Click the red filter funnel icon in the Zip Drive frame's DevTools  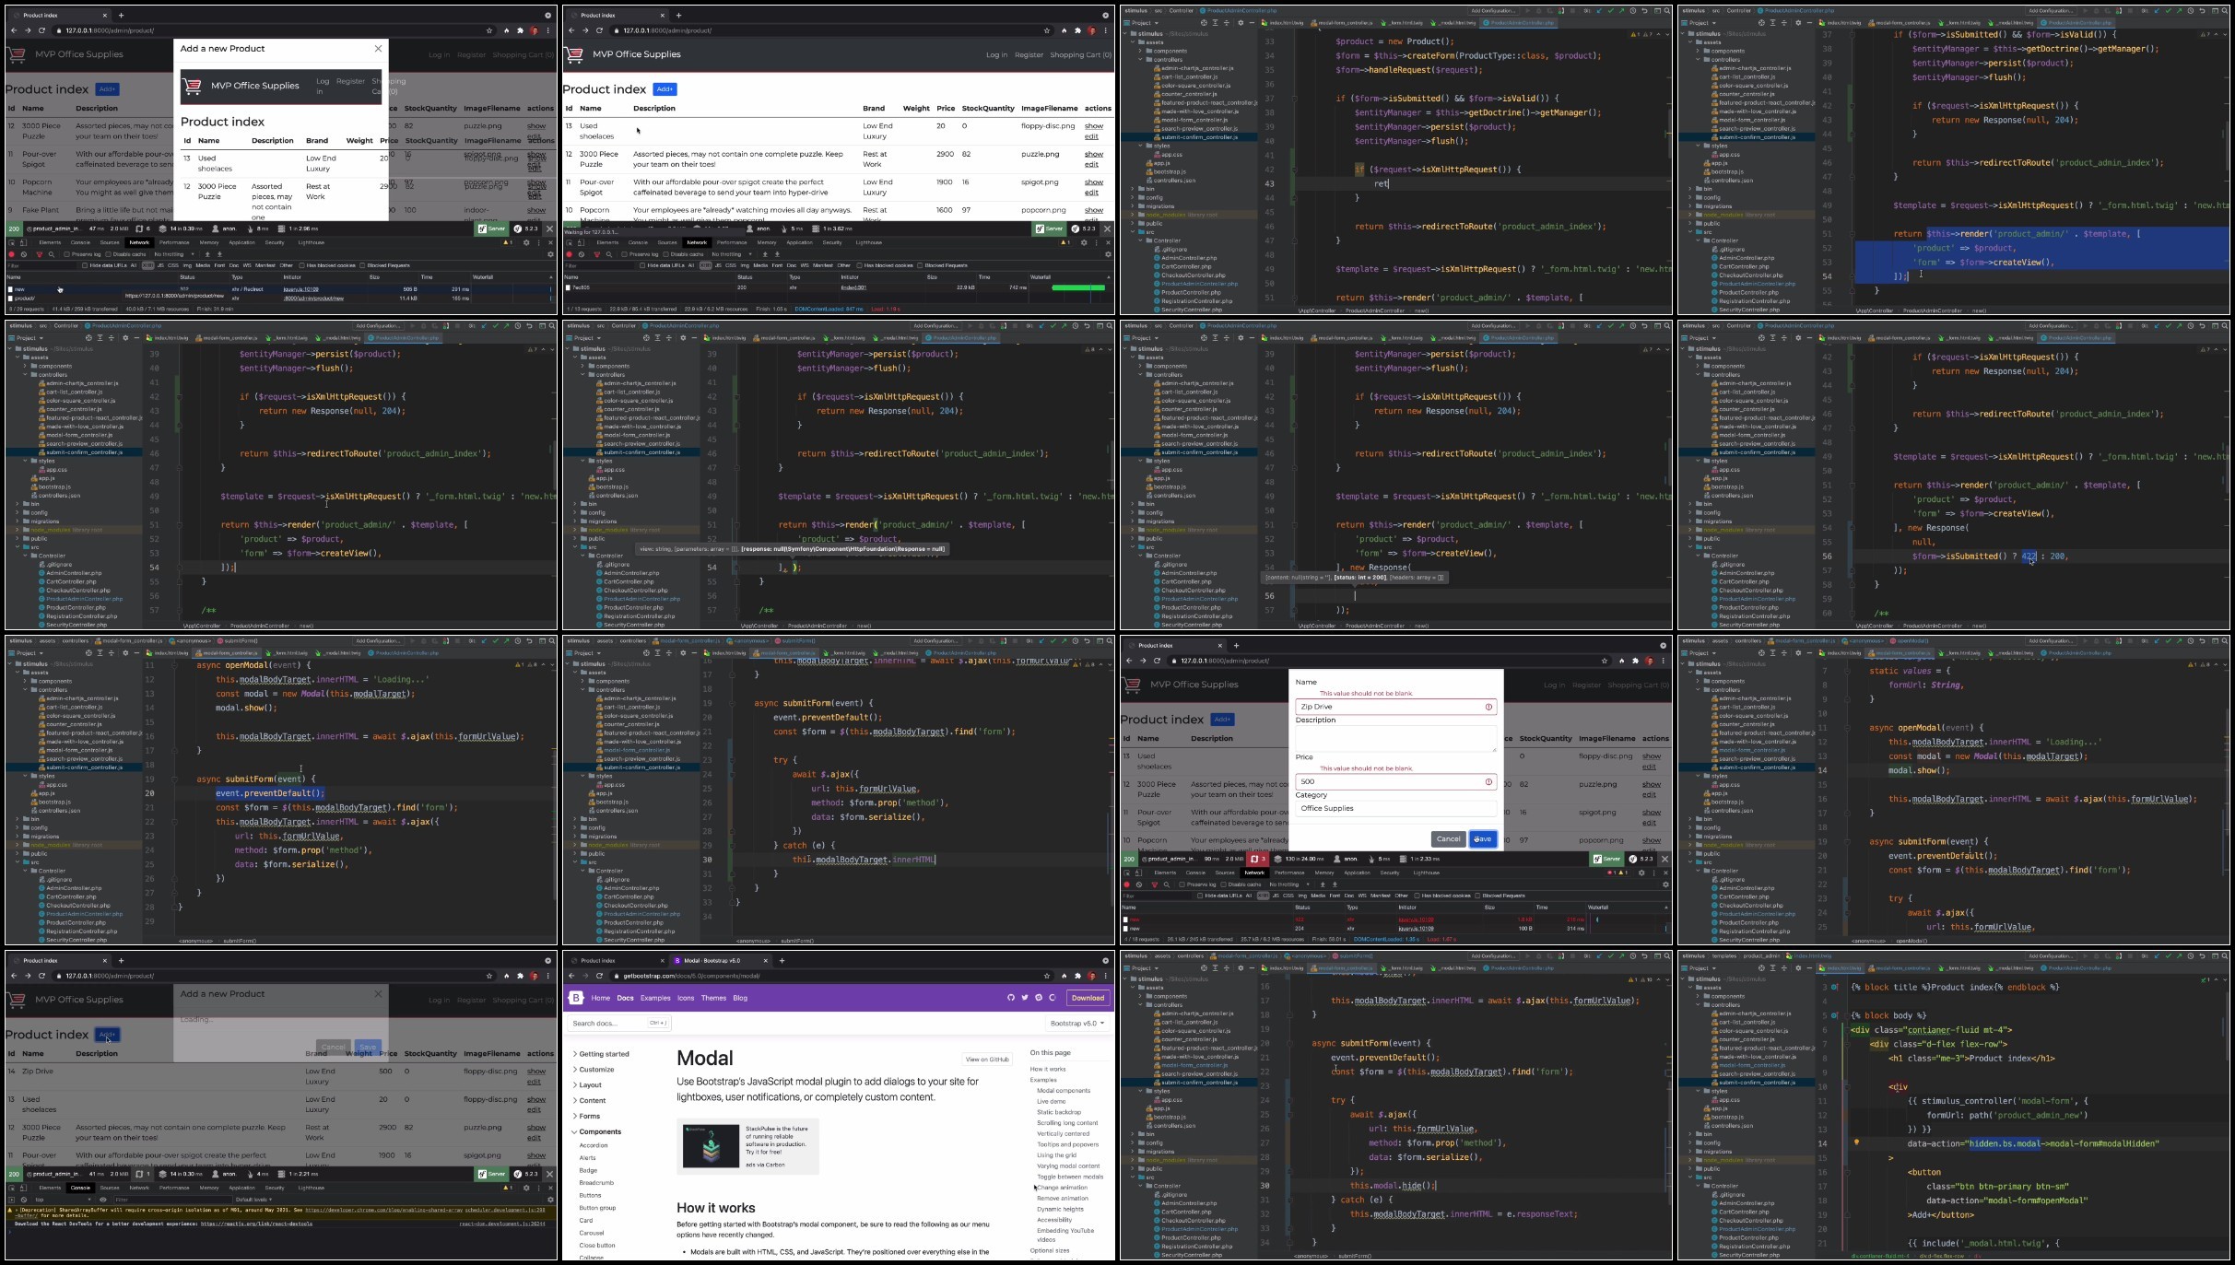point(1154,884)
